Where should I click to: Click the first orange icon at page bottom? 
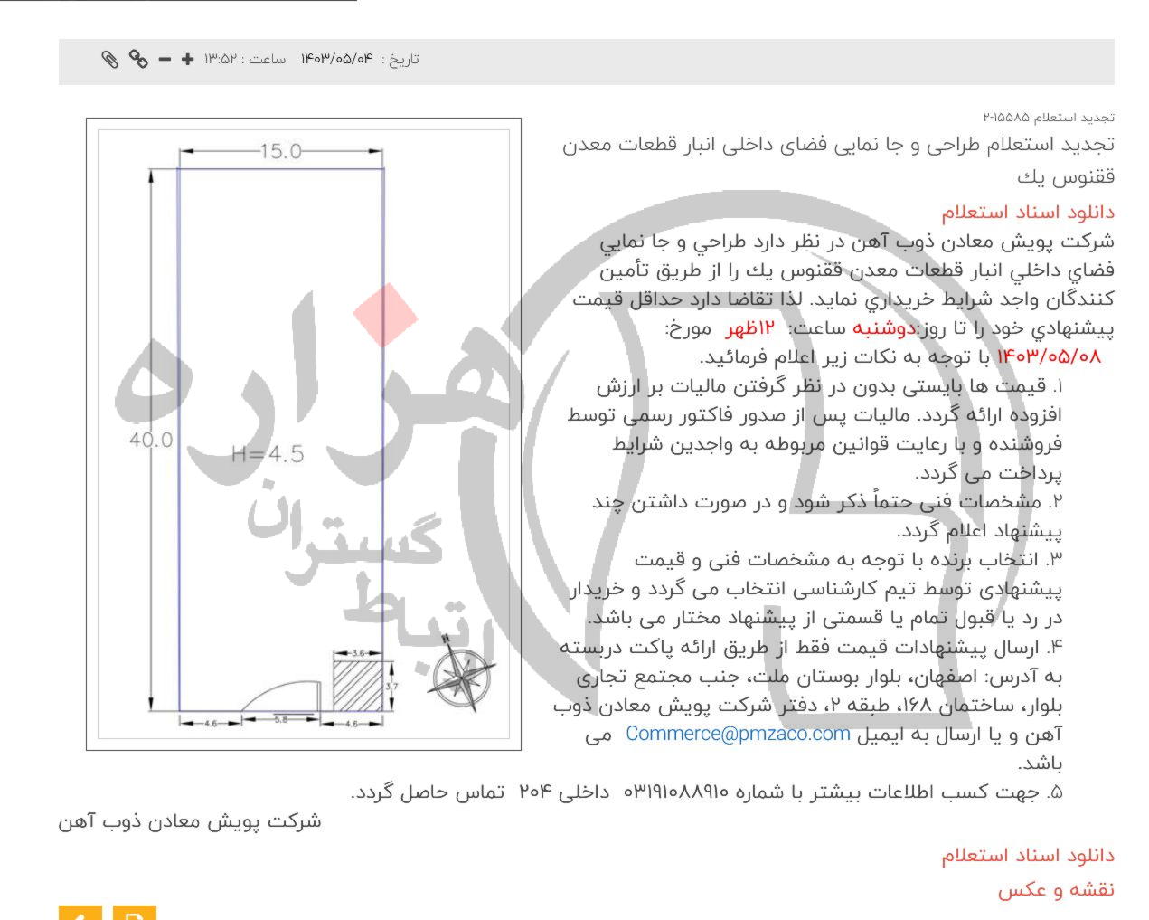coord(81,914)
